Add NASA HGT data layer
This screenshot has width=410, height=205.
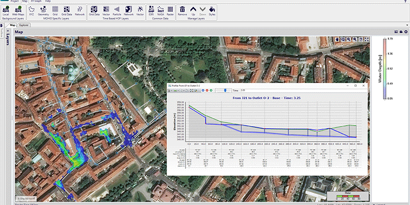[x=160, y=11]
